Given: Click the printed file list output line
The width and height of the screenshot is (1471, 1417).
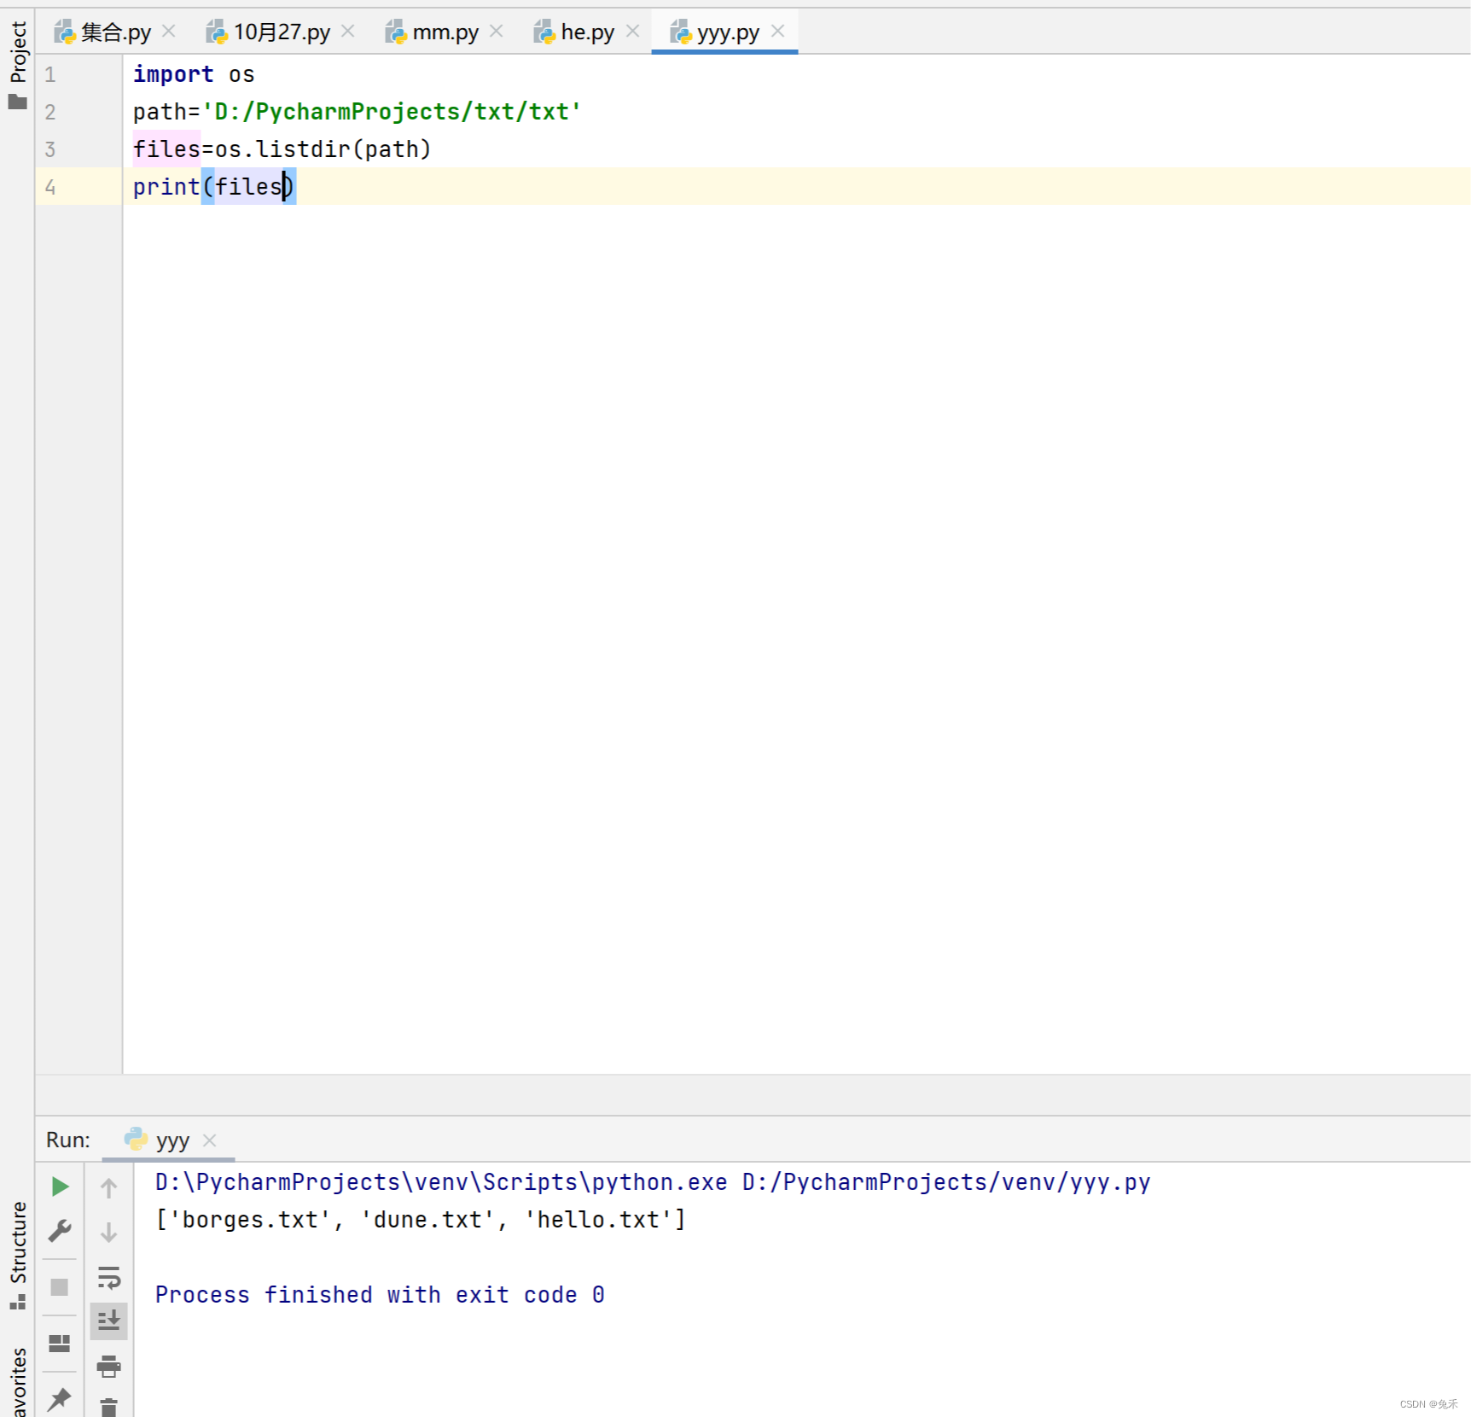Looking at the screenshot, I should [421, 1220].
